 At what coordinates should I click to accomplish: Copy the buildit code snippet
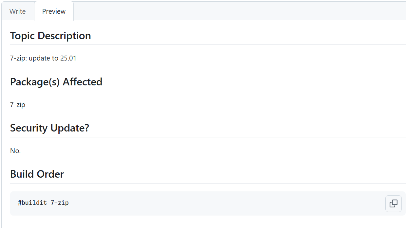coord(394,203)
